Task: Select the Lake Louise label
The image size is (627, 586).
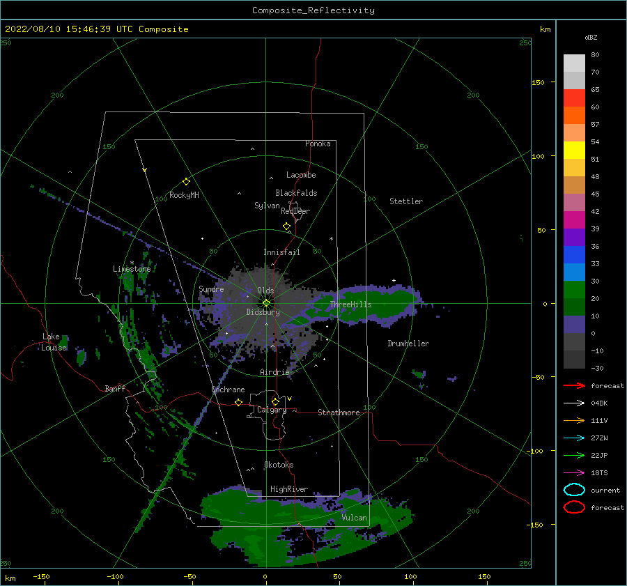Action: (54, 342)
